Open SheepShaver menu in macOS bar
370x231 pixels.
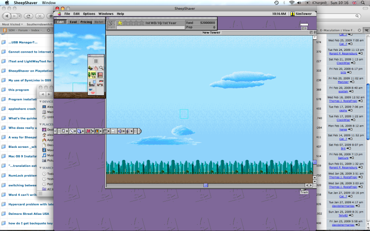25,3
